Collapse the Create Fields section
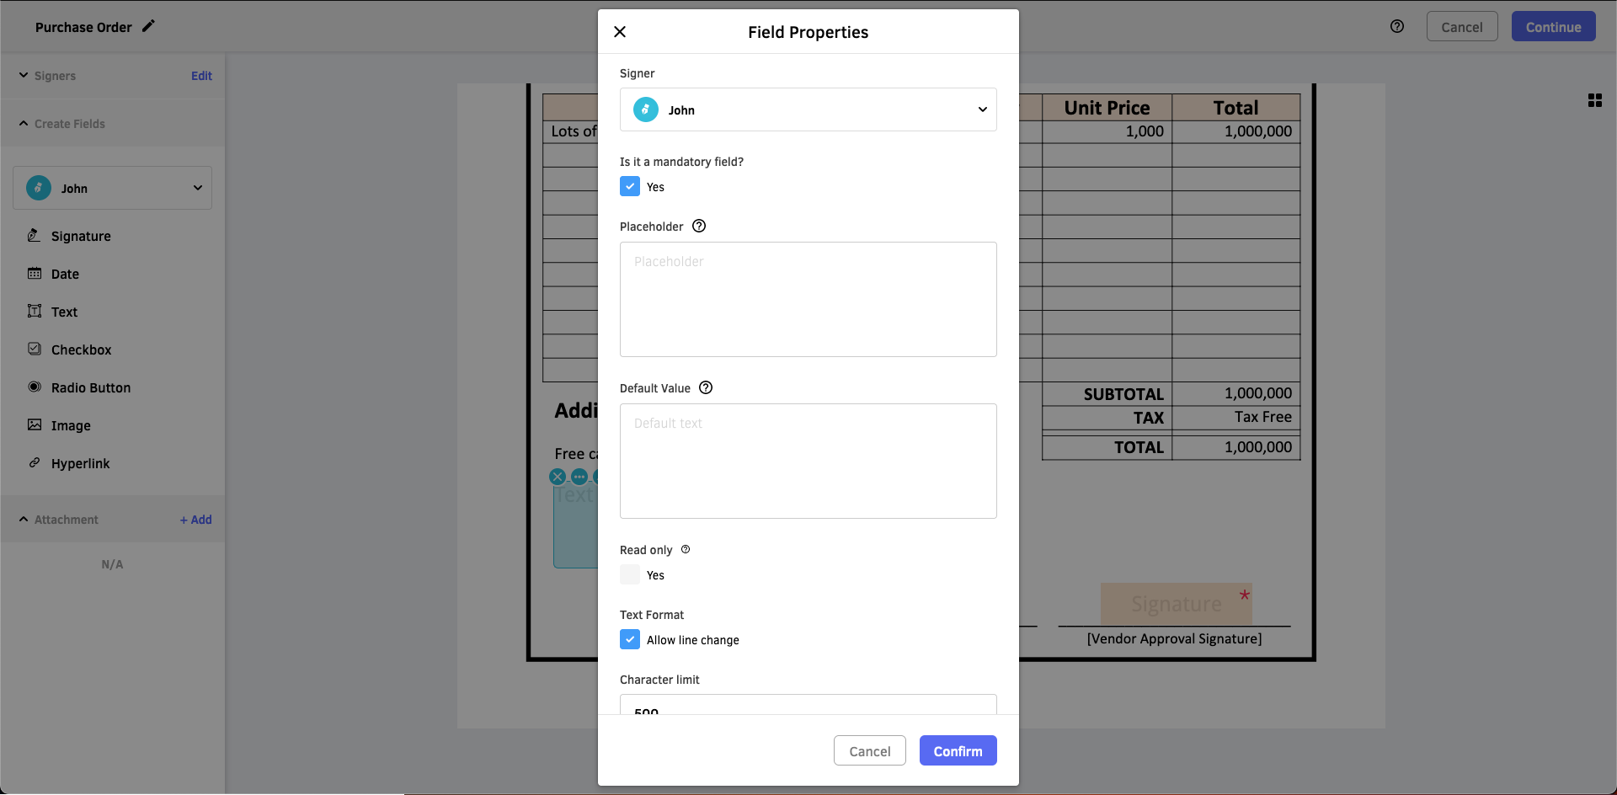1617x795 pixels. [24, 123]
